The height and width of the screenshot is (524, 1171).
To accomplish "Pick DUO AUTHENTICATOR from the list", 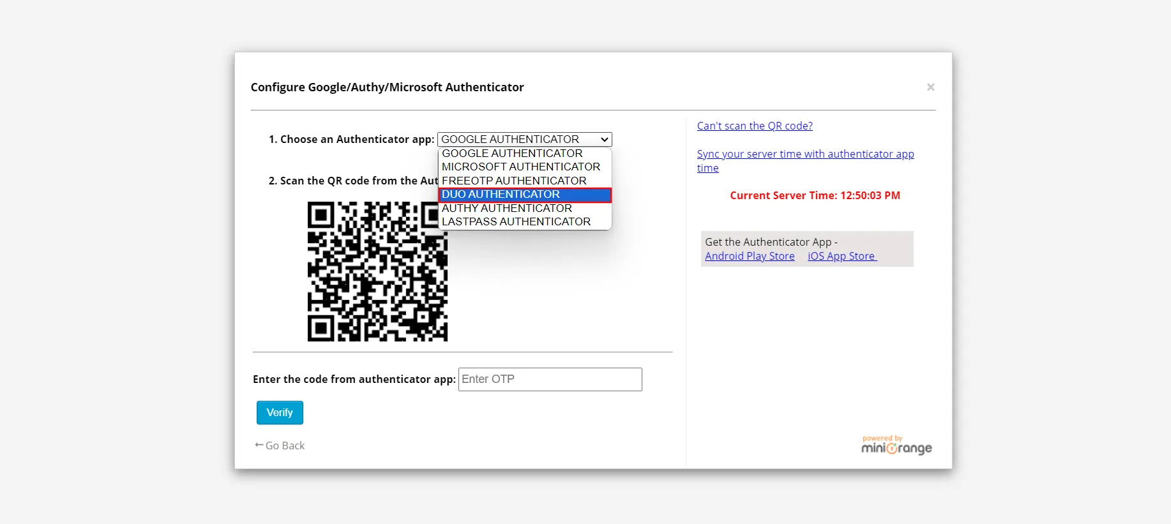I will (524, 195).
